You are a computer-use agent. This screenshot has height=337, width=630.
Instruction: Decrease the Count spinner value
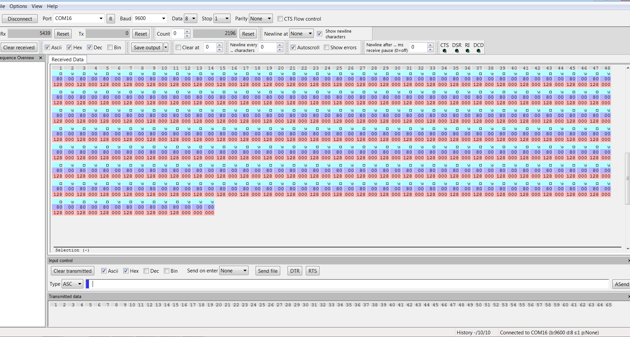pos(187,36)
